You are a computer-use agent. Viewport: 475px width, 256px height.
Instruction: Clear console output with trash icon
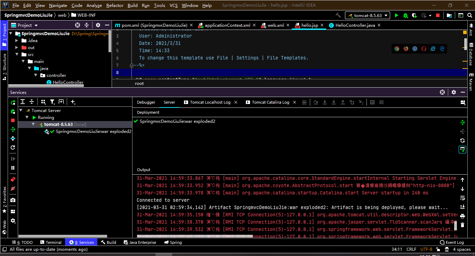[x=462, y=225]
